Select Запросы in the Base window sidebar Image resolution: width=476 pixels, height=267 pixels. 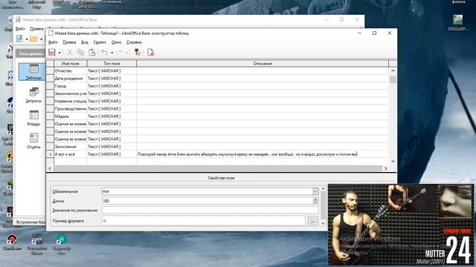coord(33,95)
